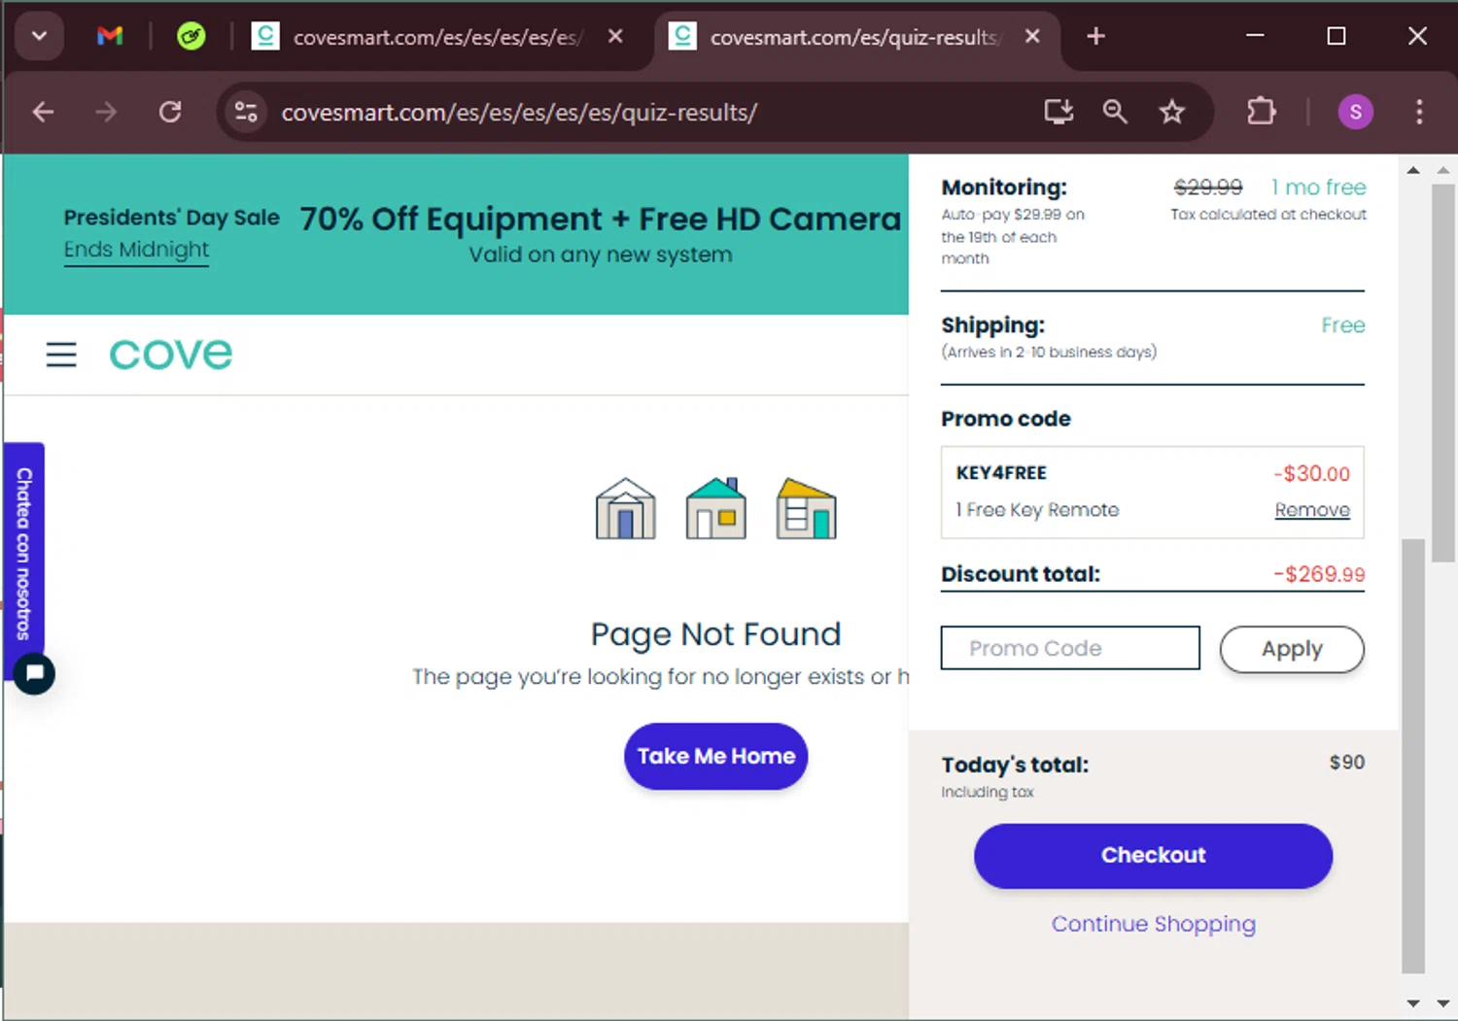Reload the current page
This screenshot has width=1458, height=1021.
point(170,113)
